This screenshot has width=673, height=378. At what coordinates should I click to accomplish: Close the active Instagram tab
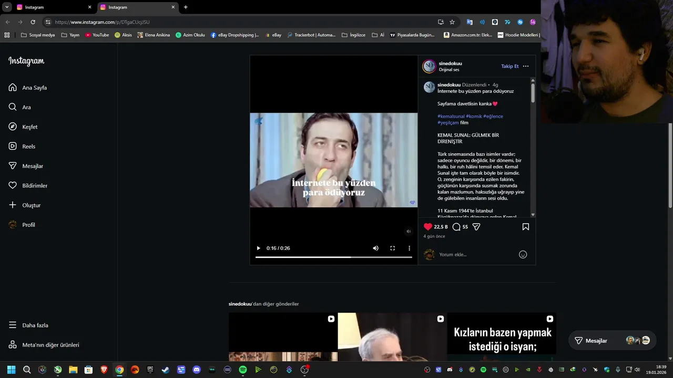173,7
